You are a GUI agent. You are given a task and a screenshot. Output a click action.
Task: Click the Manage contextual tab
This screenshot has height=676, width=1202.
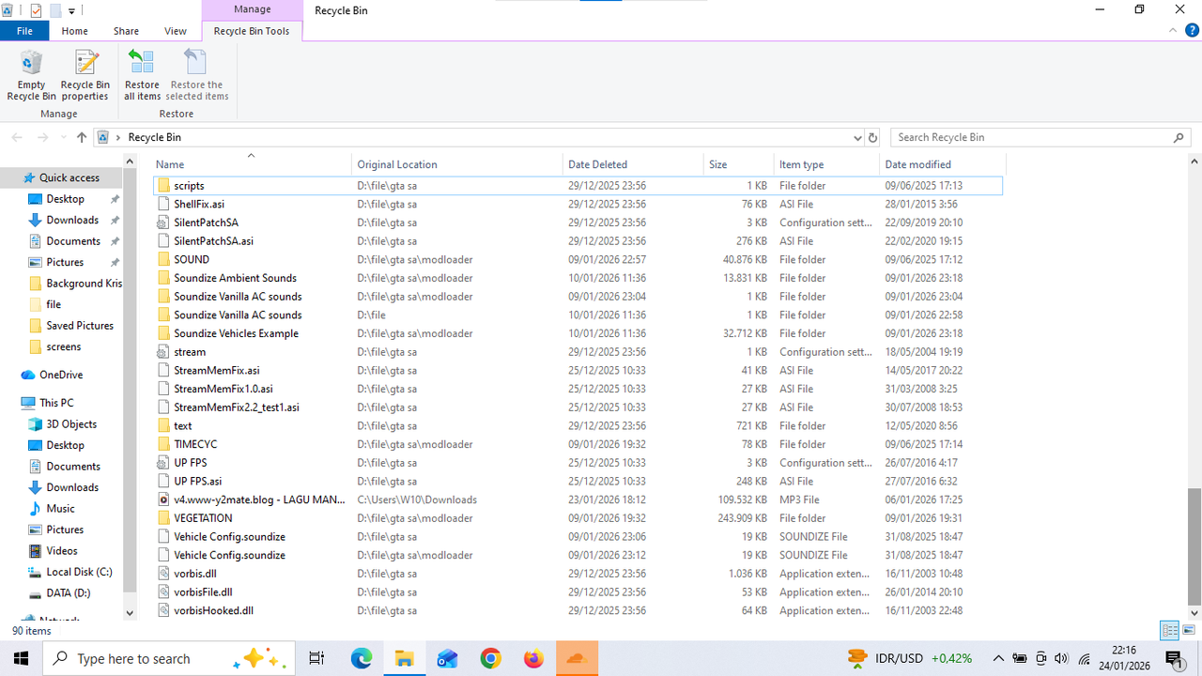[x=252, y=9]
